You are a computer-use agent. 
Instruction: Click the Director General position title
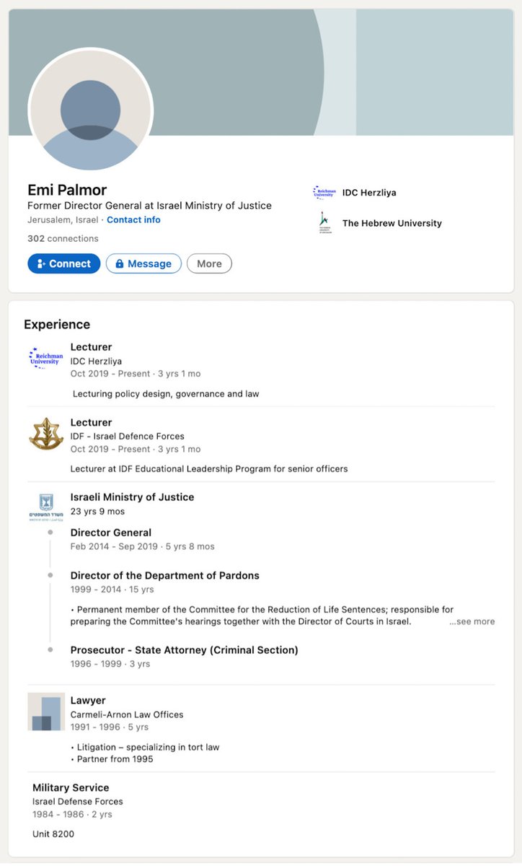click(x=110, y=533)
